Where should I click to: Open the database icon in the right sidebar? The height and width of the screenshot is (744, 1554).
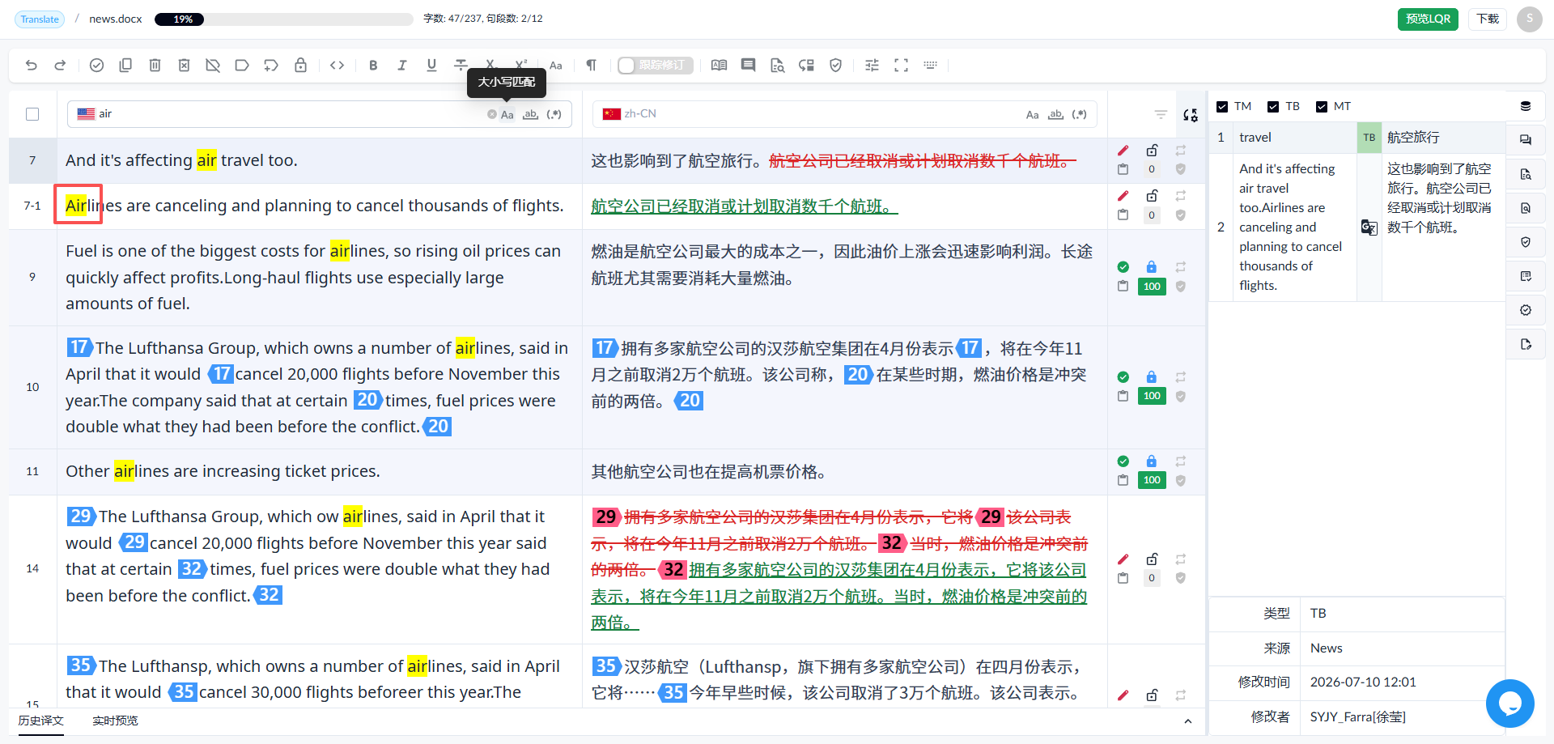click(1526, 106)
